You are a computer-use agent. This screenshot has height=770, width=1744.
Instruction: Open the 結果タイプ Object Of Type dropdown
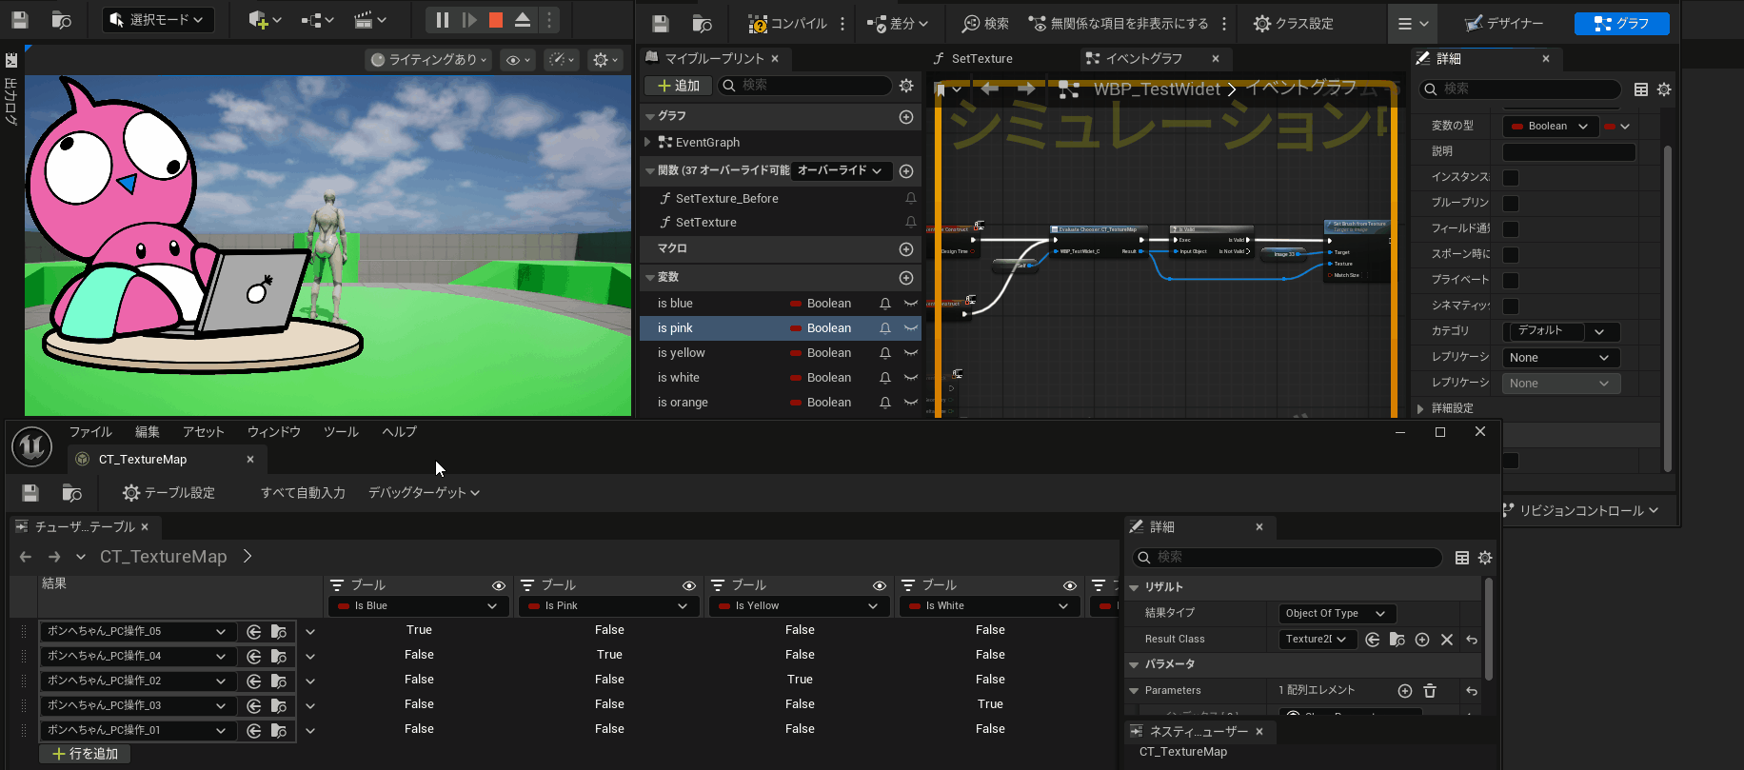click(1336, 614)
